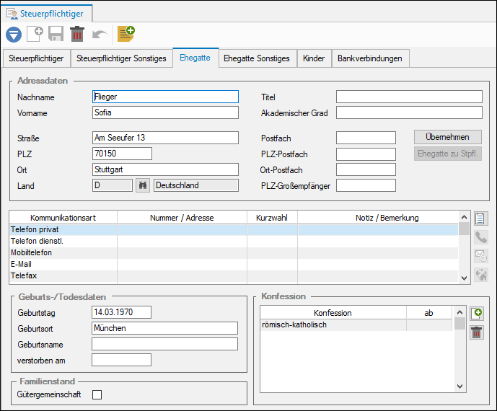Click the Ehegatte zu Stpfl. button
This screenshot has height=411, width=497.
(x=447, y=154)
